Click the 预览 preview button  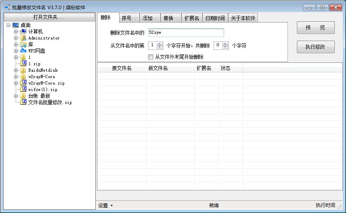315,28
